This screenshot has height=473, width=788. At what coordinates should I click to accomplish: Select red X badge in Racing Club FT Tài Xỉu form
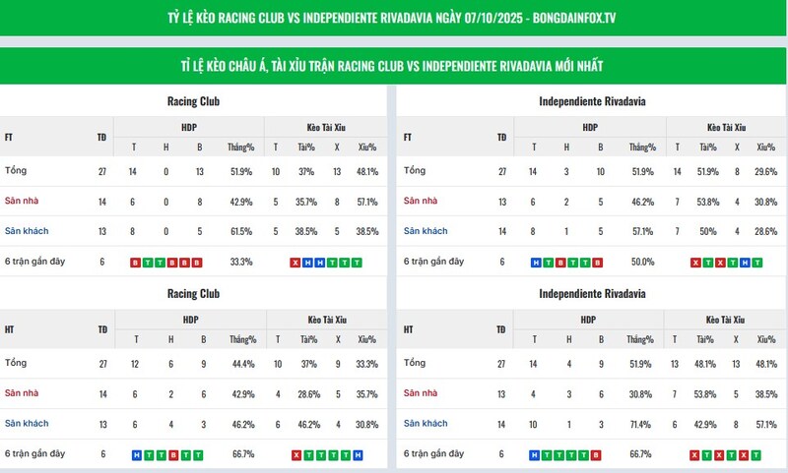click(295, 263)
